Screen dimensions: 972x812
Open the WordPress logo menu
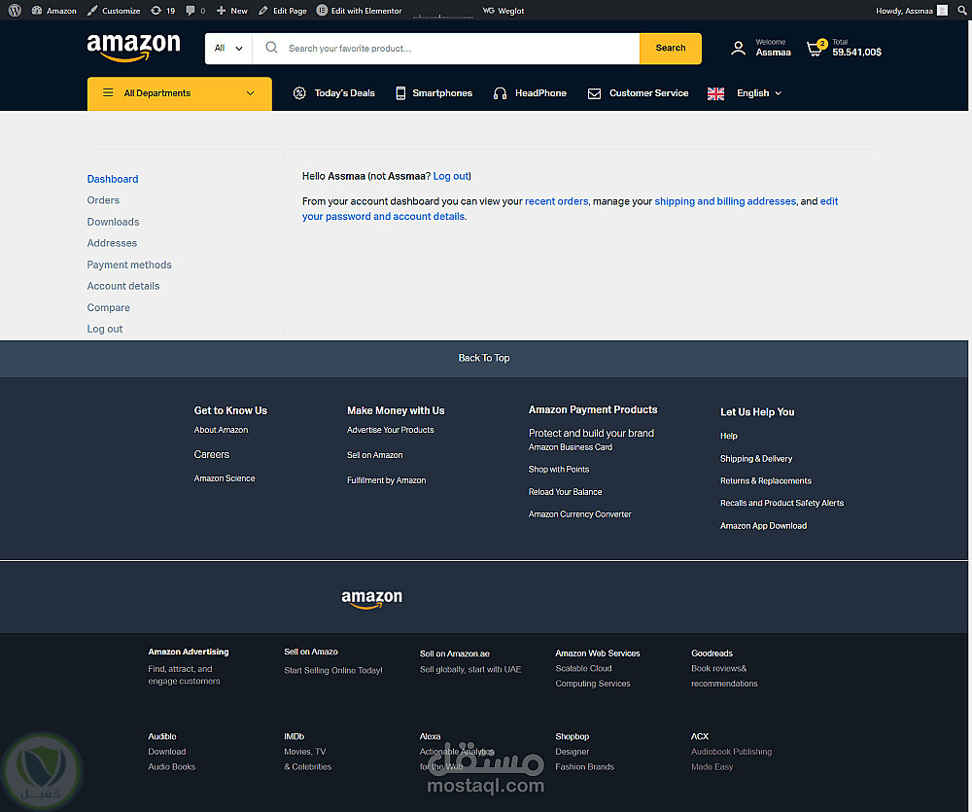tap(15, 11)
